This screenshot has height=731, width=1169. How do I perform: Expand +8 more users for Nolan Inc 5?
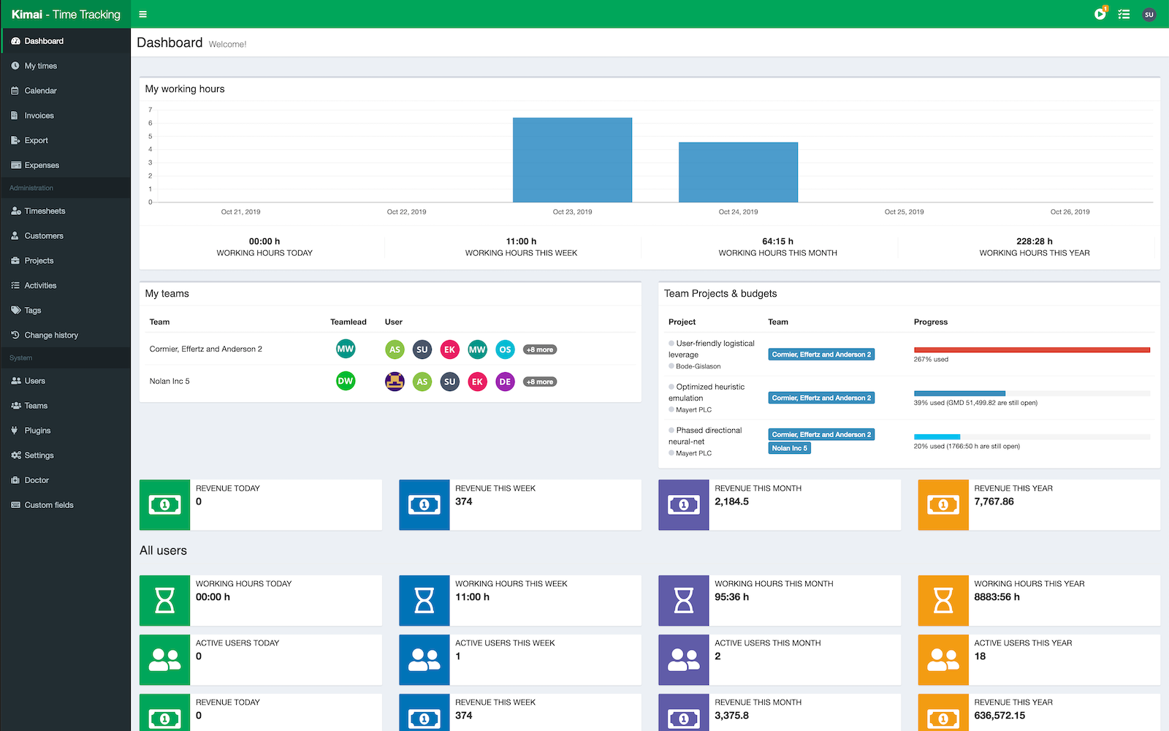click(x=540, y=382)
